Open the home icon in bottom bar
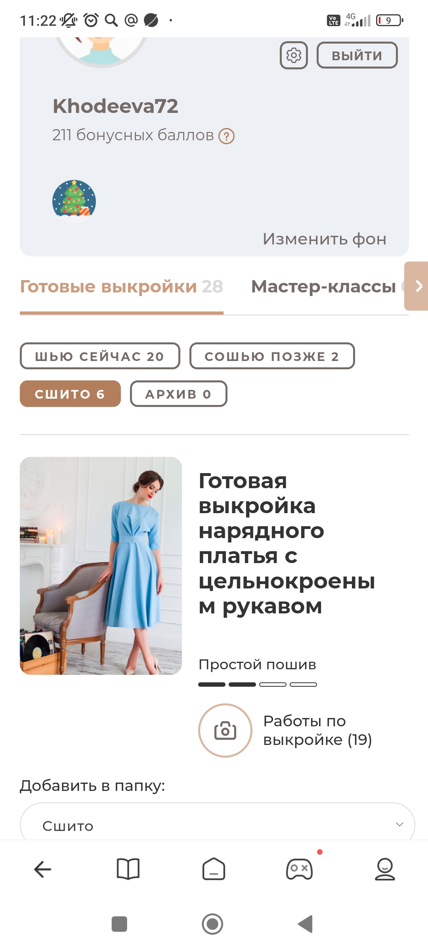The image size is (428, 951). (214, 869)
